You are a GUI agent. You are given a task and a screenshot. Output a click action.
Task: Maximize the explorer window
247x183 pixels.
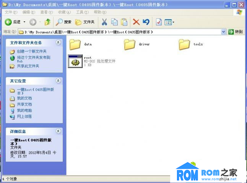tap(234, 5)
